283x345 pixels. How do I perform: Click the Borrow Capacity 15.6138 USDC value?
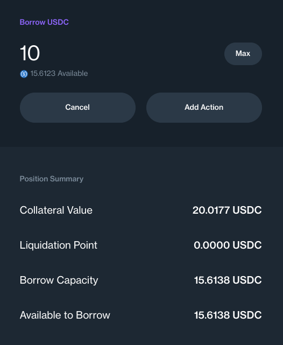click(x=228, y=280)
